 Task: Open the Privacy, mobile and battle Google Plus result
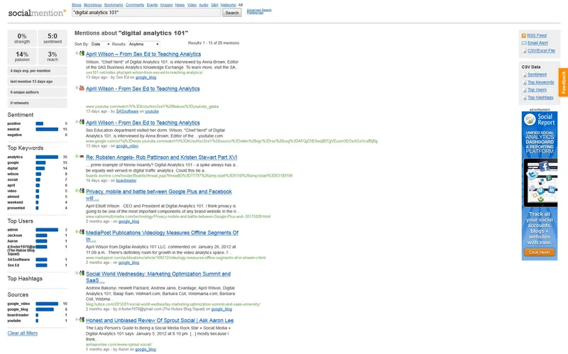[158, 195]
